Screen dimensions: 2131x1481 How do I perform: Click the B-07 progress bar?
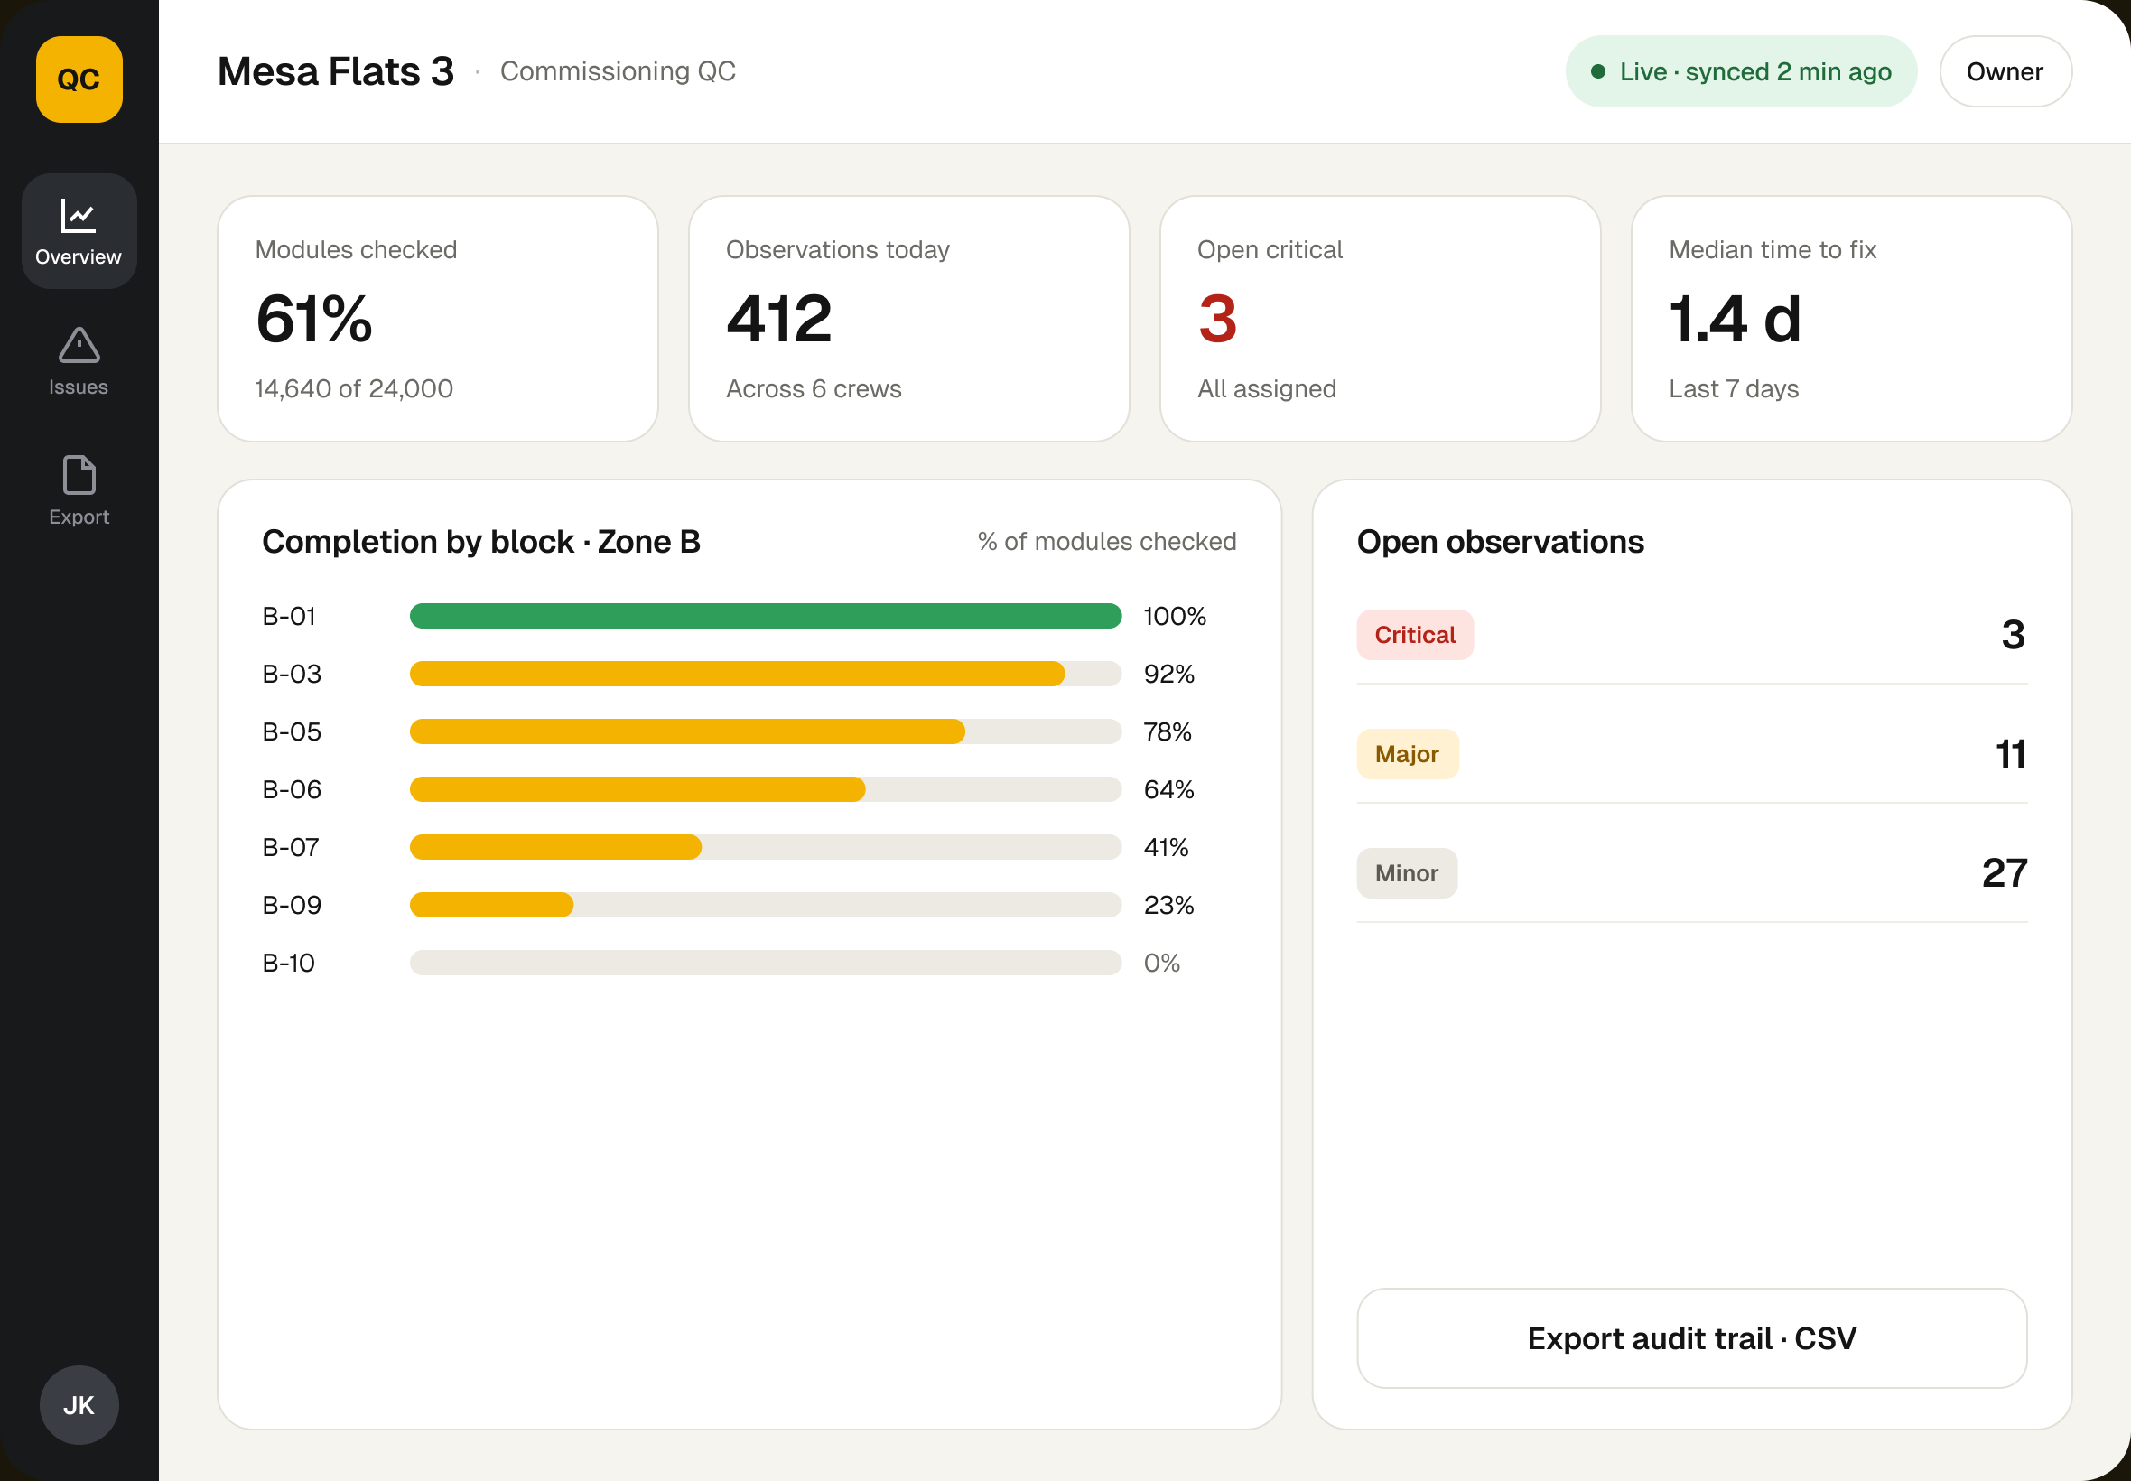(x=766, y=847)
